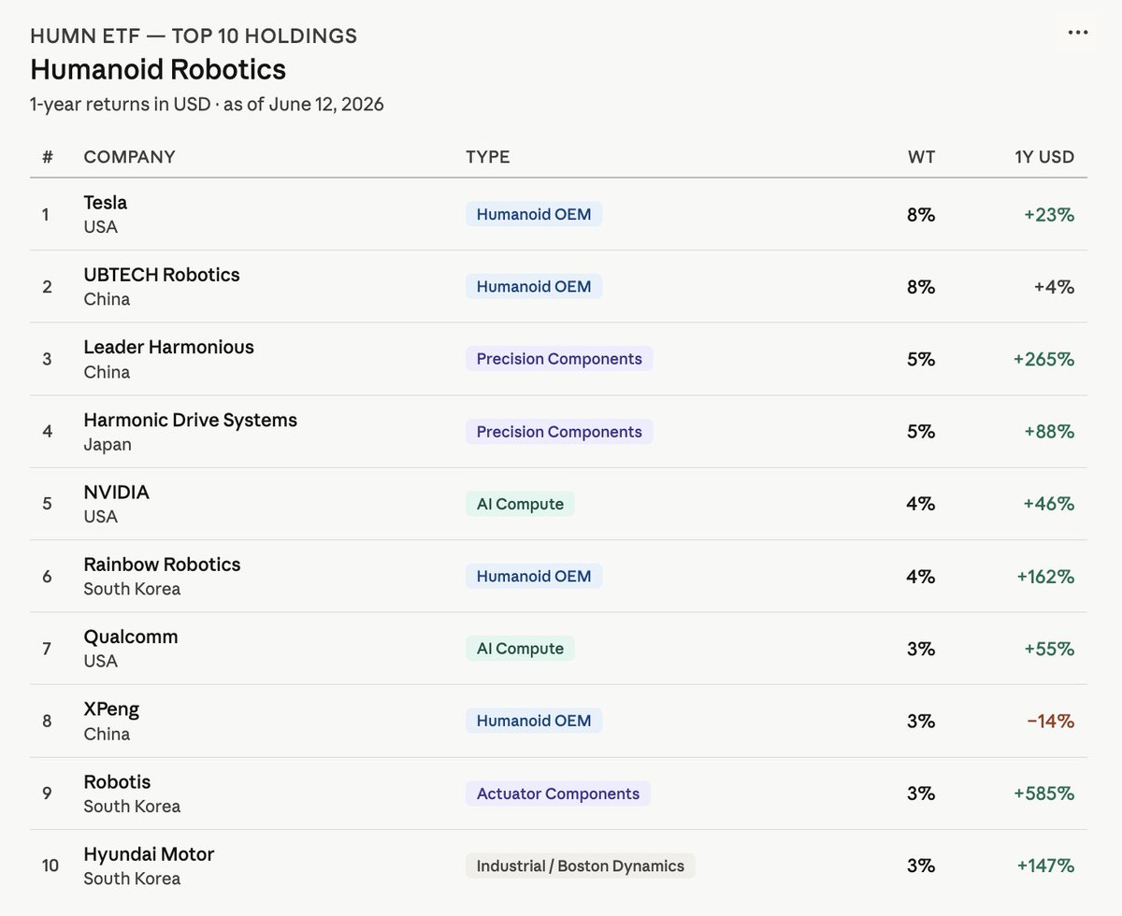The height and width of the screenshot is (916, 1122).
Task: Click the # rank column header
Action: coord(47,157)
